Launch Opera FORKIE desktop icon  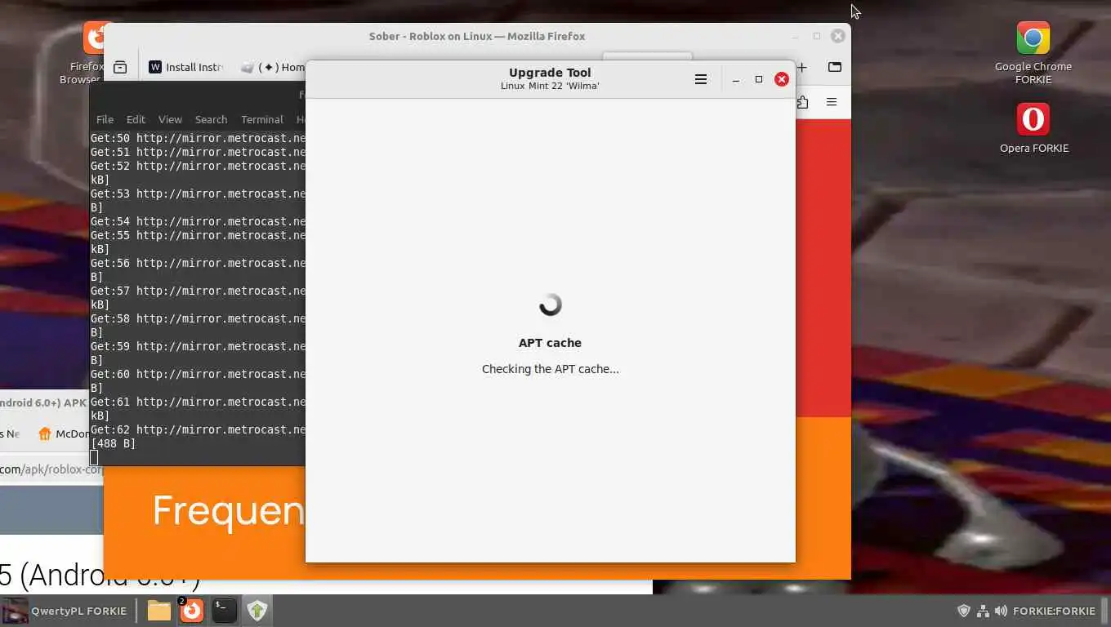(x=1033, y=128)
